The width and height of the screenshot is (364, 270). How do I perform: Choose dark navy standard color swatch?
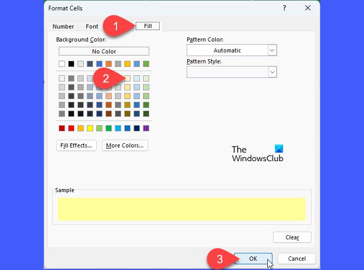tap(137, 128)
